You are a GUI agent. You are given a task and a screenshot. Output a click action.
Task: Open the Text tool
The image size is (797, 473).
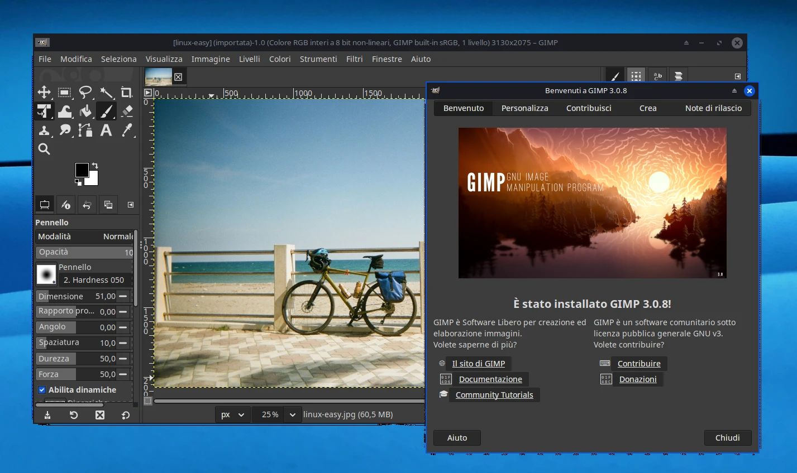(106, 130)
